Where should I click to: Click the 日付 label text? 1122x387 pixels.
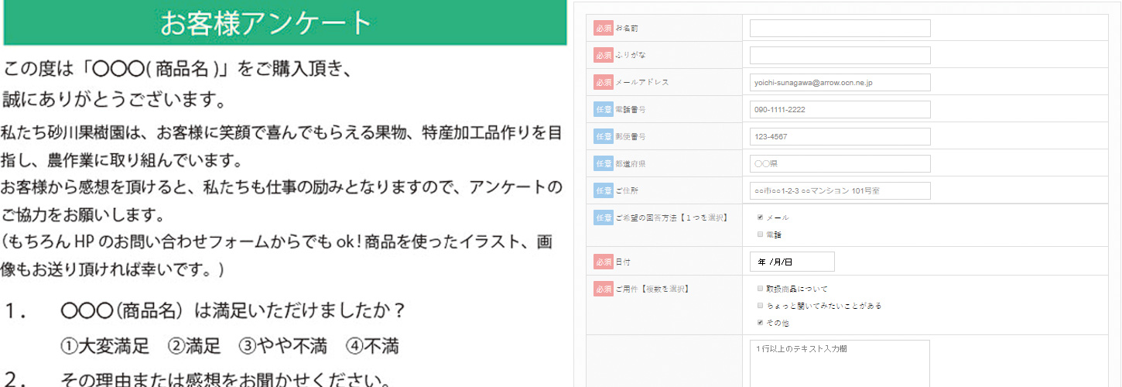623,262
